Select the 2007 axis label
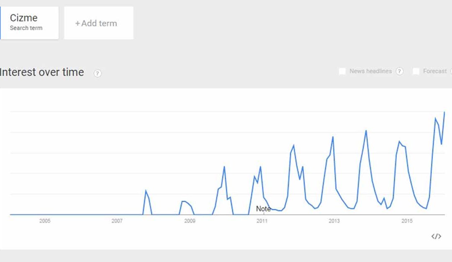Image resolution: width=452 pixels, height=262 pixels. pos(117,221)
